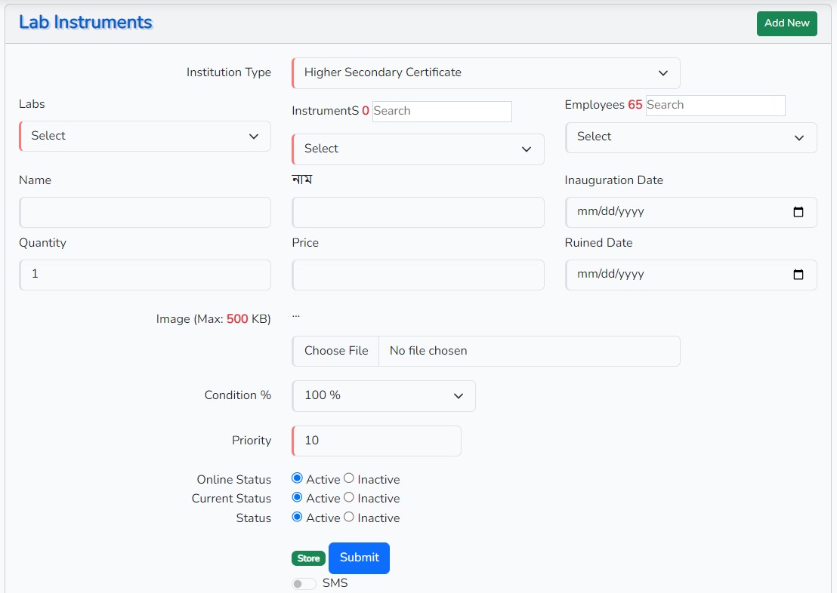Click the Price input field
The height and width of the screenshot is (593, 837).
click(x=418, y=275)
